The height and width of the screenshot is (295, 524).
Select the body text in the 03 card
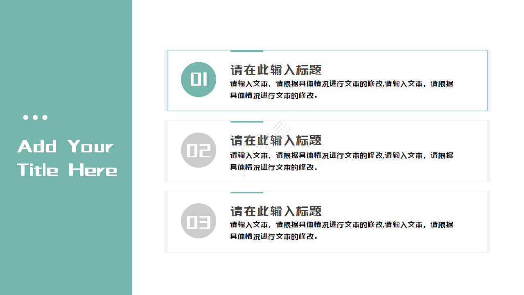[x=341, y=230]
